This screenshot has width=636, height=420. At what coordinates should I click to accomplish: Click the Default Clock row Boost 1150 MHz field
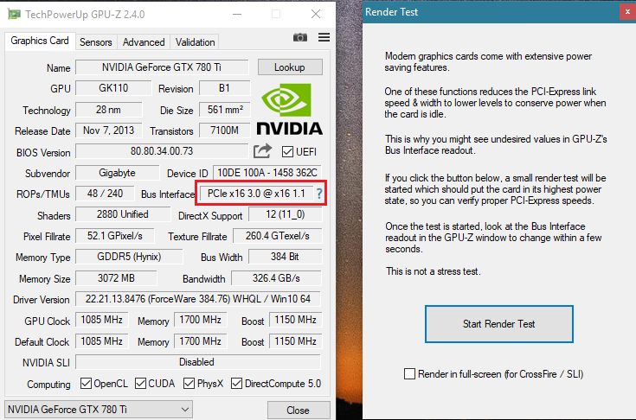[x=296, y=341]
